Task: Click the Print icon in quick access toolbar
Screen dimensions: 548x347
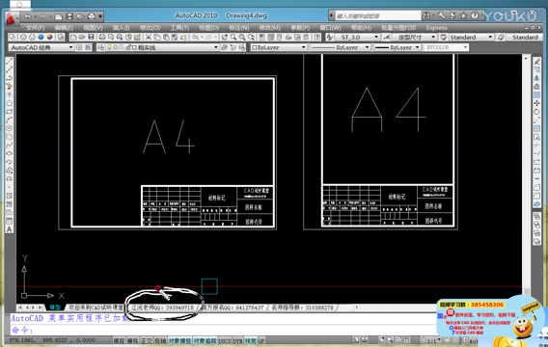Action: click(92, 16)
